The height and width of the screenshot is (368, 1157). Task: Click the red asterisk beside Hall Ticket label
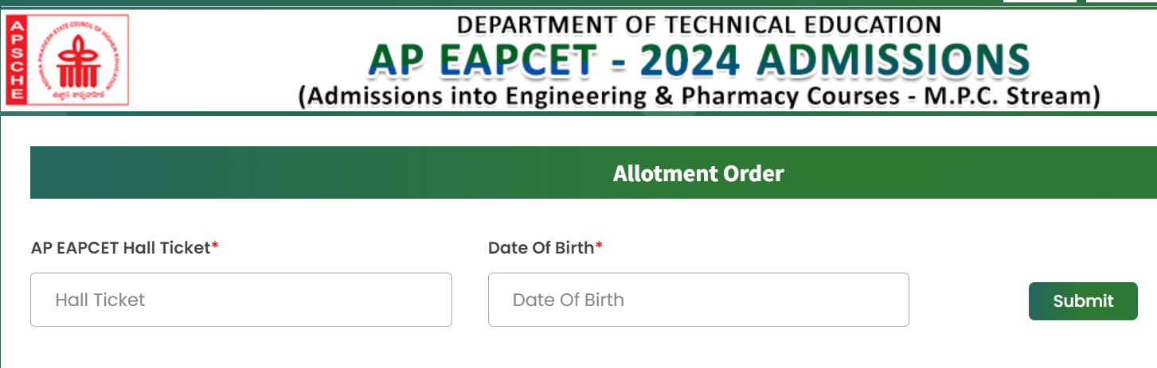[x=215, y=248]
